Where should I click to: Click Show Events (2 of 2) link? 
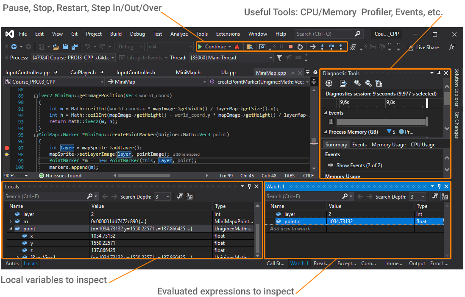(x=359, y=165)
